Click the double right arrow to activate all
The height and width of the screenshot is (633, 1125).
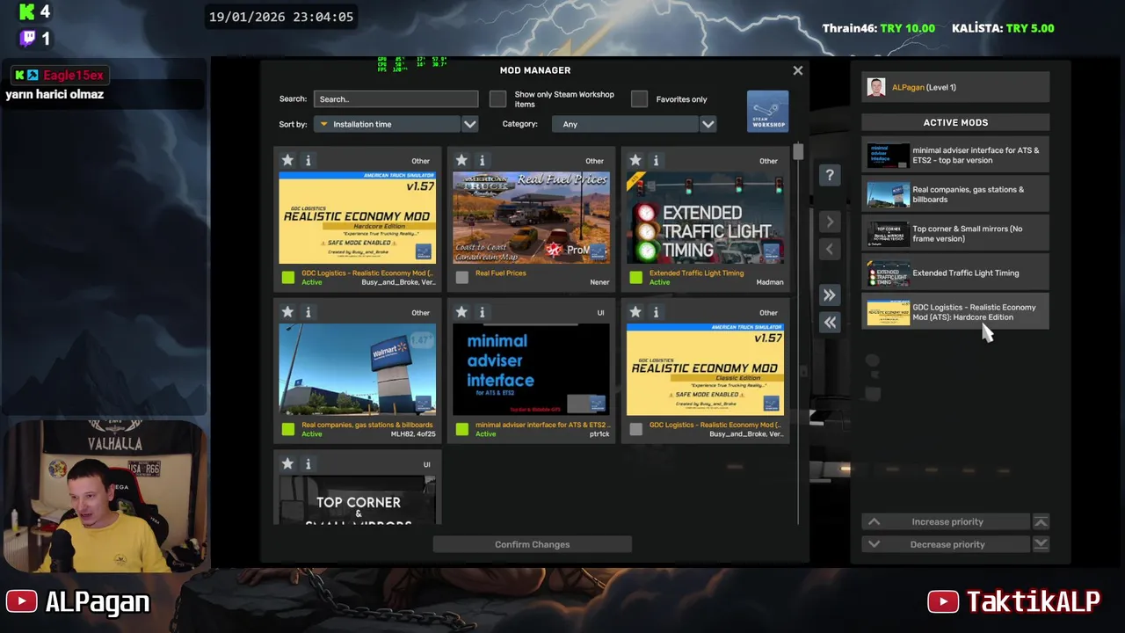coord(829,295)
